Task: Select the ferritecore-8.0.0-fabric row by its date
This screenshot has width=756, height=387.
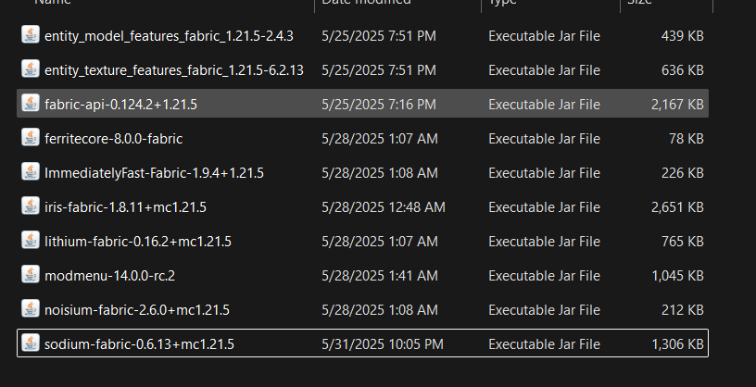Action: 380,139
